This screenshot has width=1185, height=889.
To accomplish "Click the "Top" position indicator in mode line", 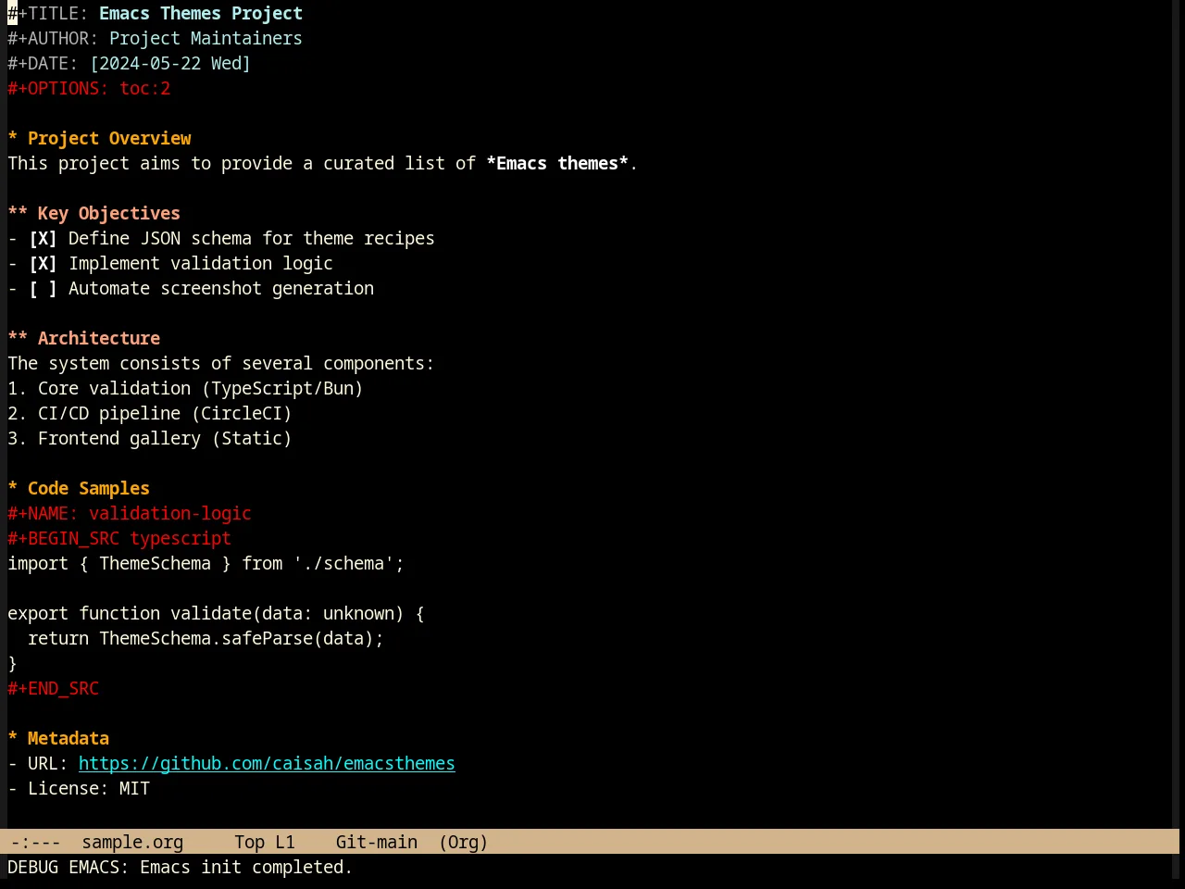I will pos(249,842).
